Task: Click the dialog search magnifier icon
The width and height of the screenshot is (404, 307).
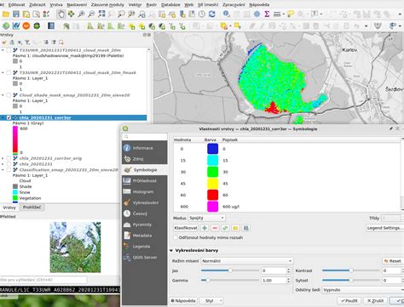Action: click(126, 137)
